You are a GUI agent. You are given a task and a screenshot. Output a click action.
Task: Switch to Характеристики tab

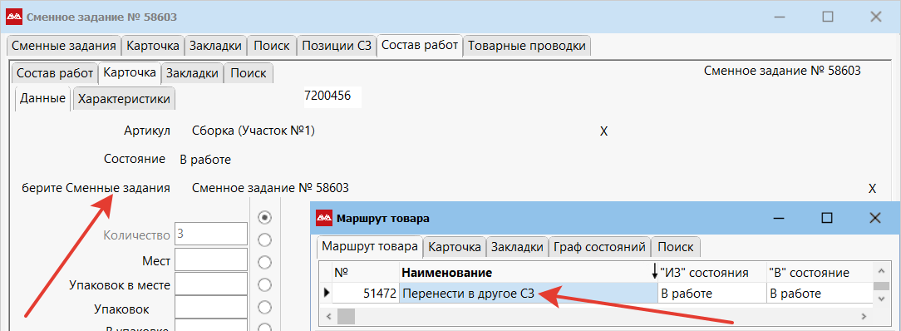pos(124,99)
